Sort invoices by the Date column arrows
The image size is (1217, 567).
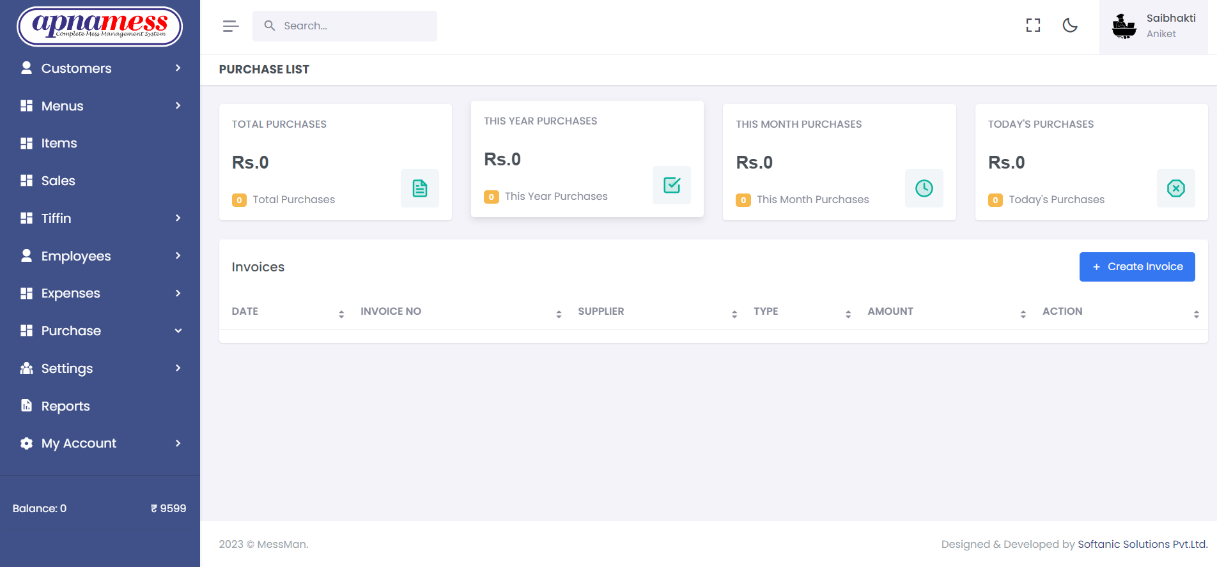[x=341, y=314]
